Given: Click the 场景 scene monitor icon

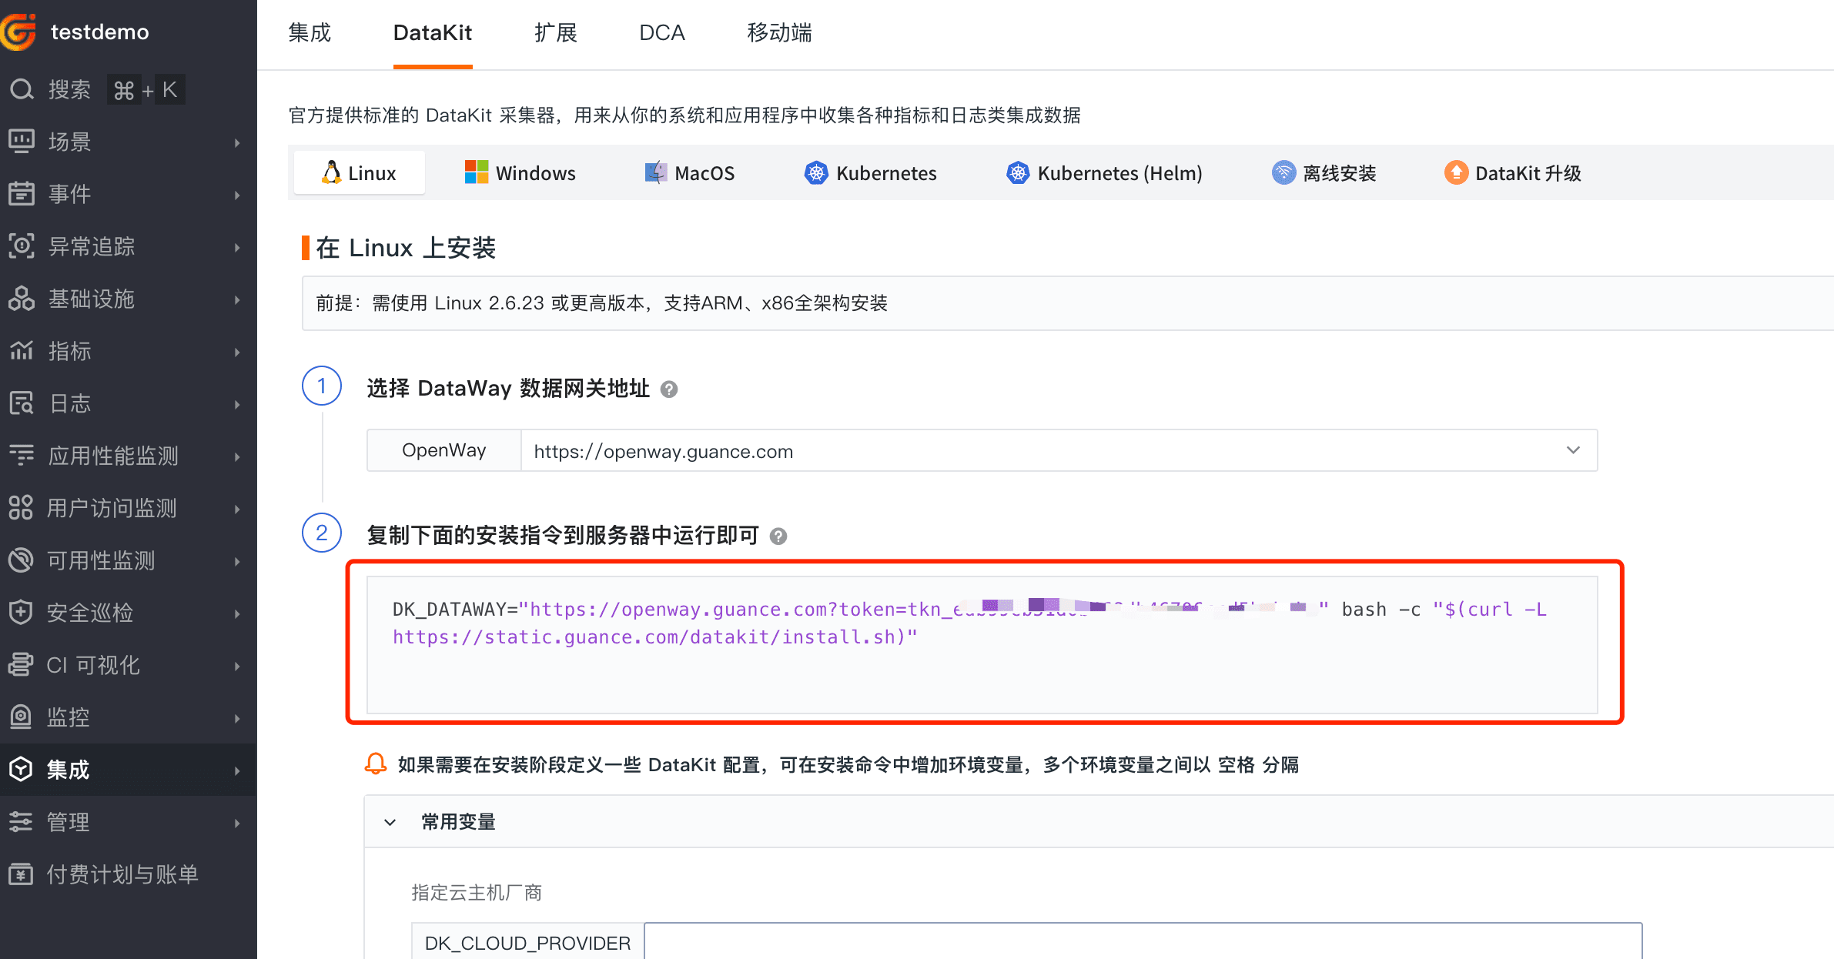Looking at the screenshot, I should click(22, 142).
